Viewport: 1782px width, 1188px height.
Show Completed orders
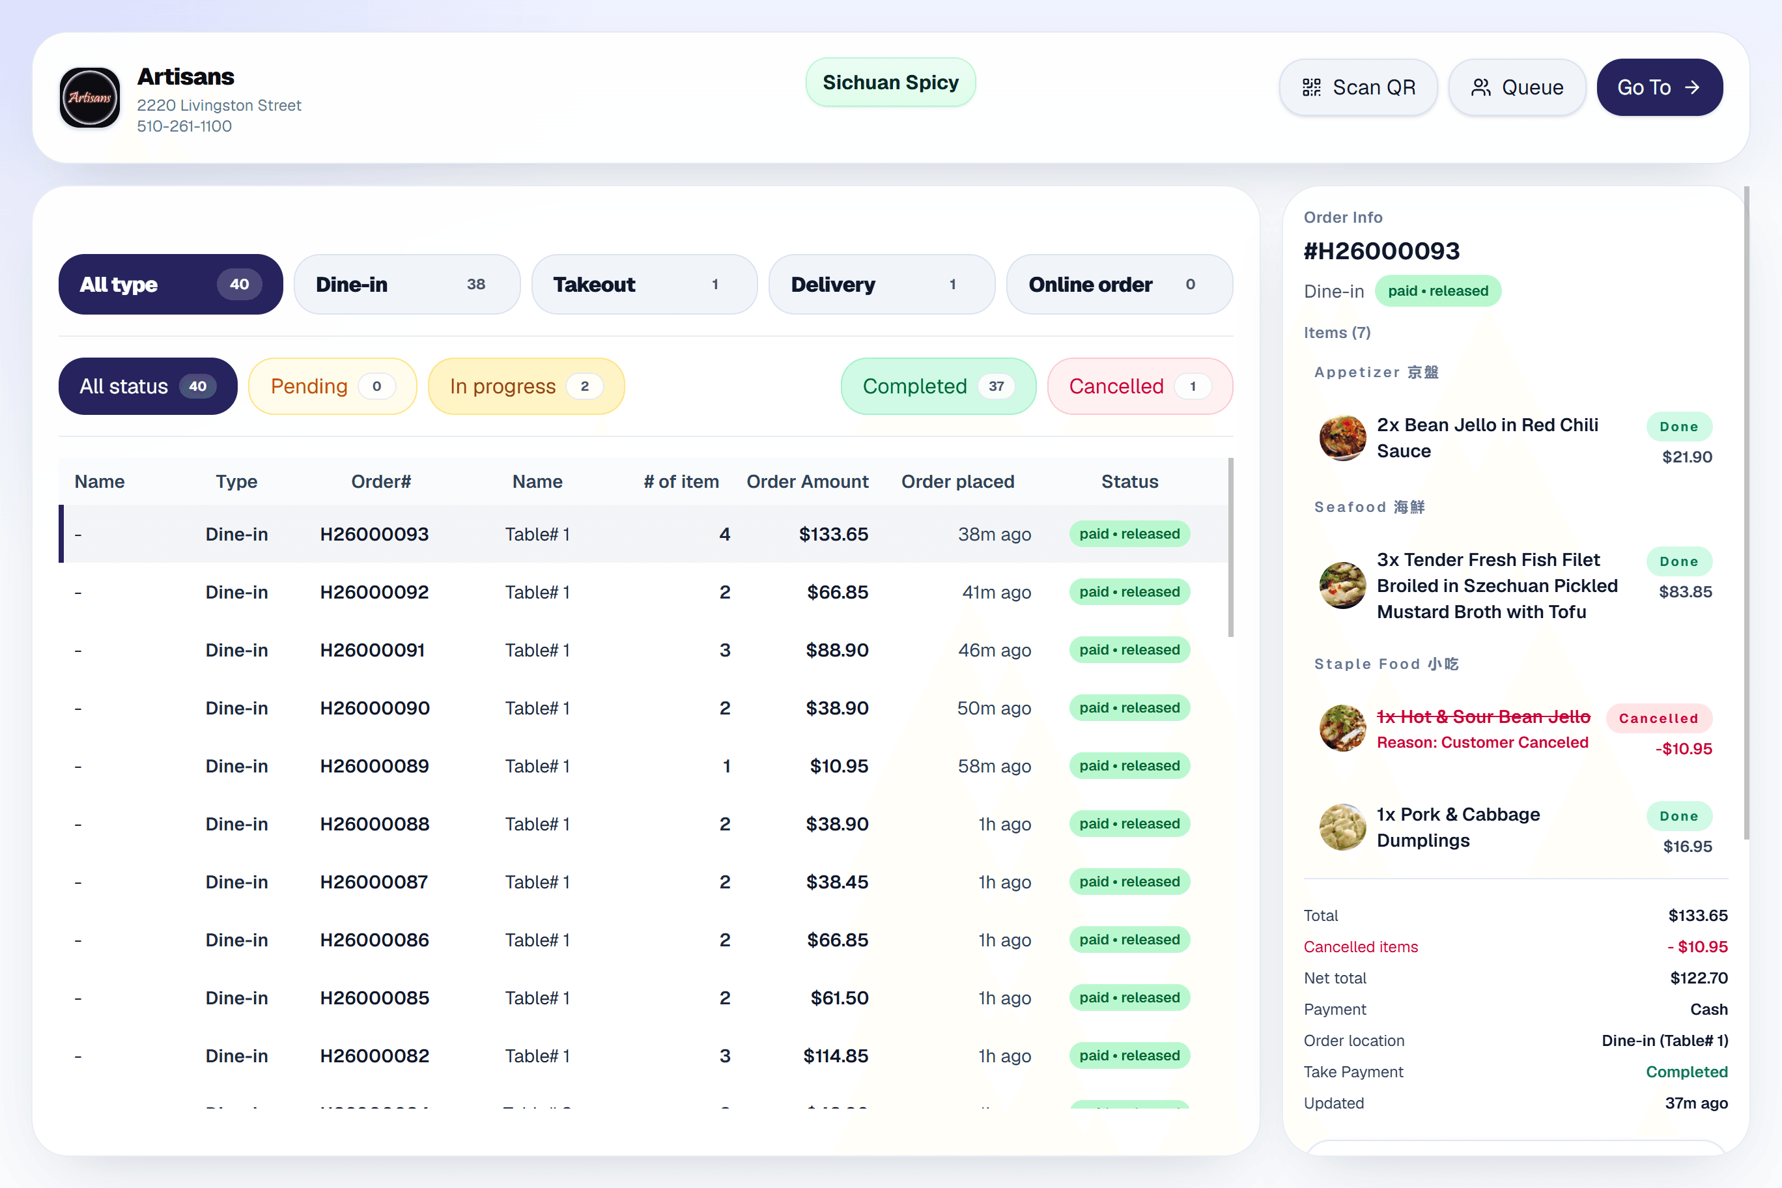(938, 386)
